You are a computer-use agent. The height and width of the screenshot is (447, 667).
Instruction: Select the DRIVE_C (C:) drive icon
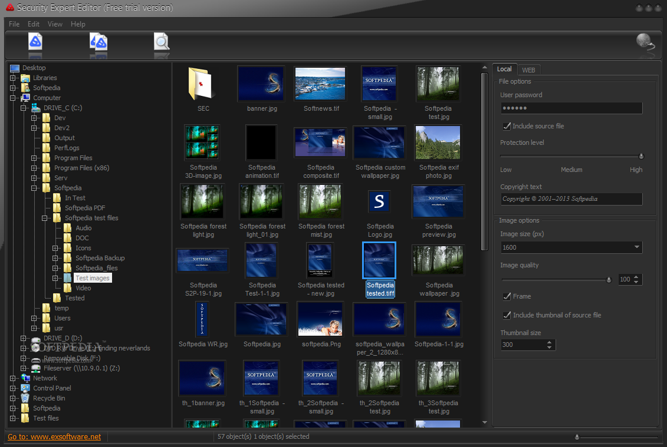[x=36, y=108]
